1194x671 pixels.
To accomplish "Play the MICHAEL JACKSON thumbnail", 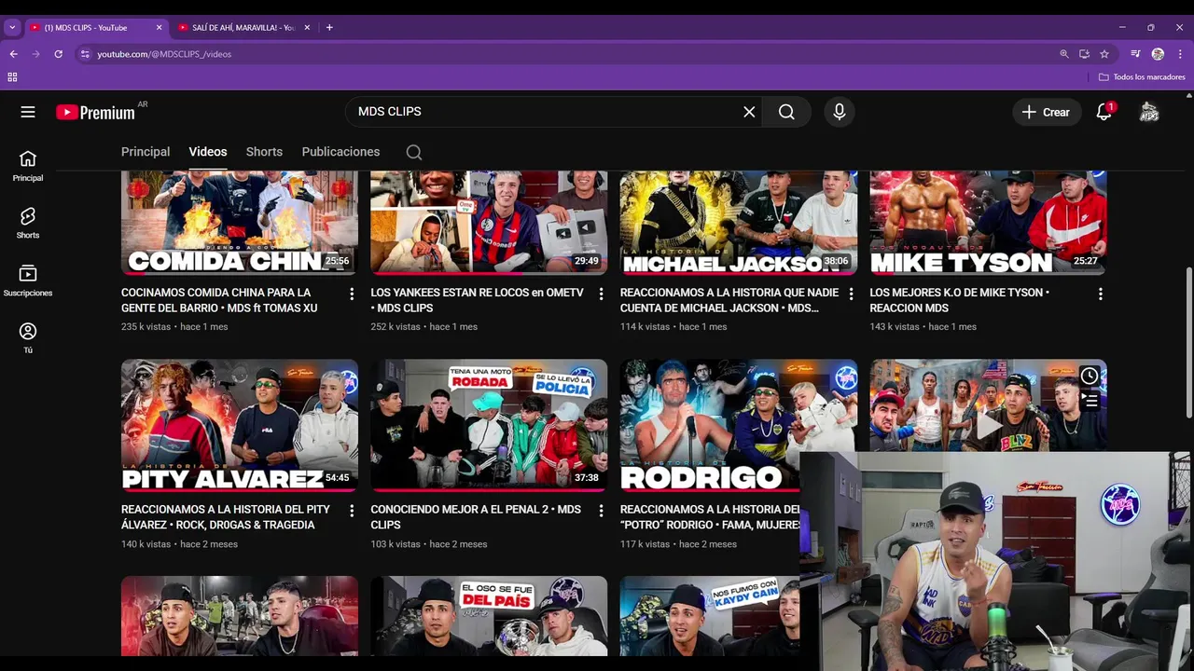I will 739,223.
